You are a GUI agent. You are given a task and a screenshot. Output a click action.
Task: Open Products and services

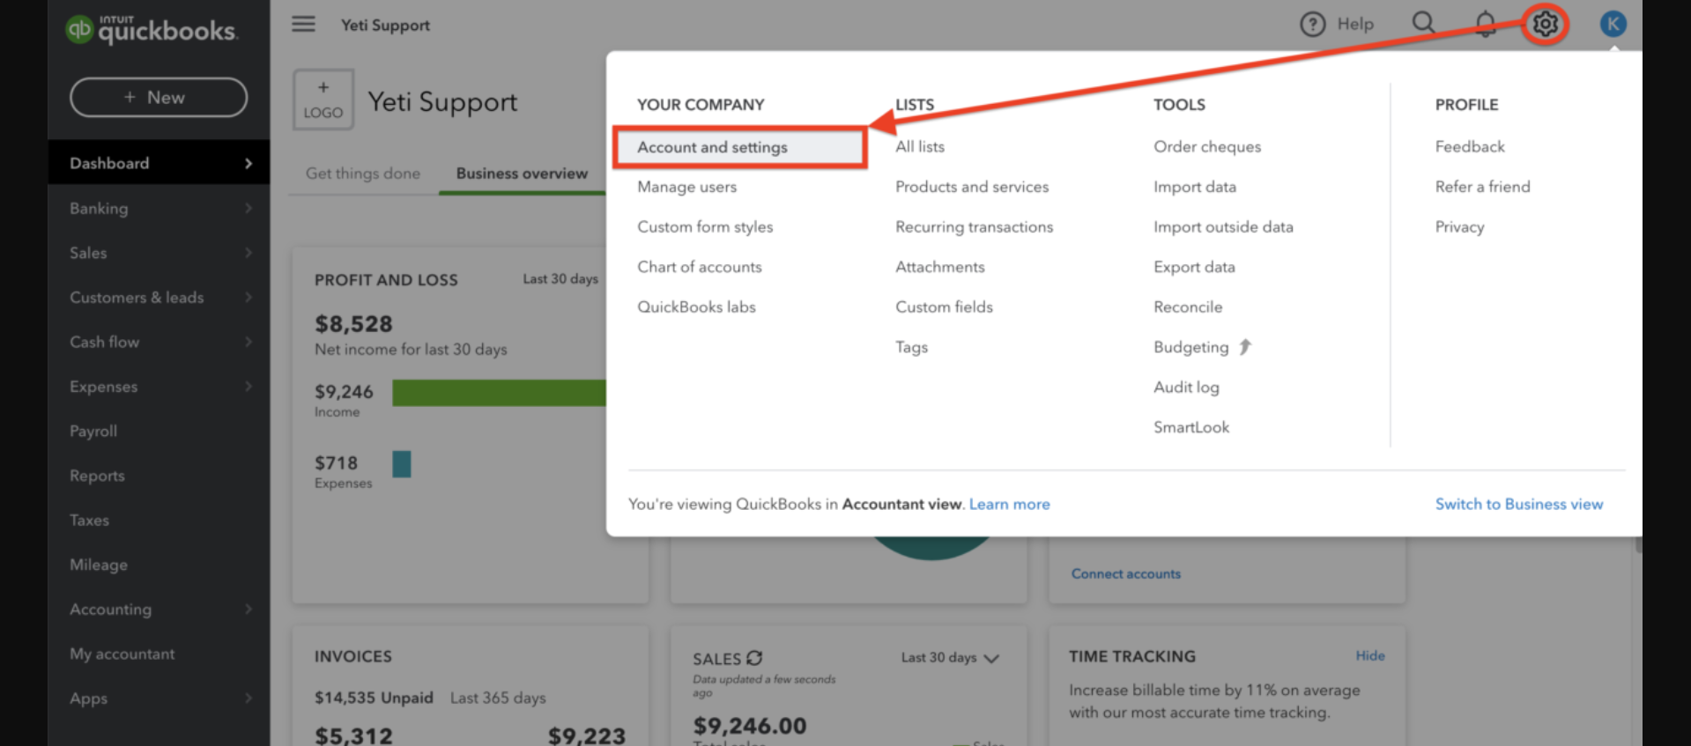pyautogui.click(x=972, y=187)
